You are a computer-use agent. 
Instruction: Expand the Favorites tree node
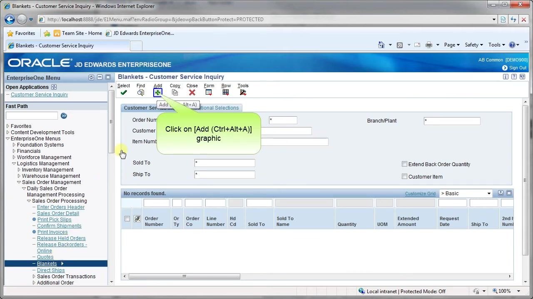8,126
